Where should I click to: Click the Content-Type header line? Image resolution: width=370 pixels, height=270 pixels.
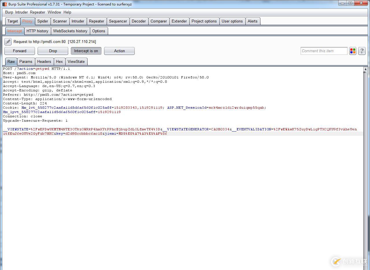tap(57, 99)
